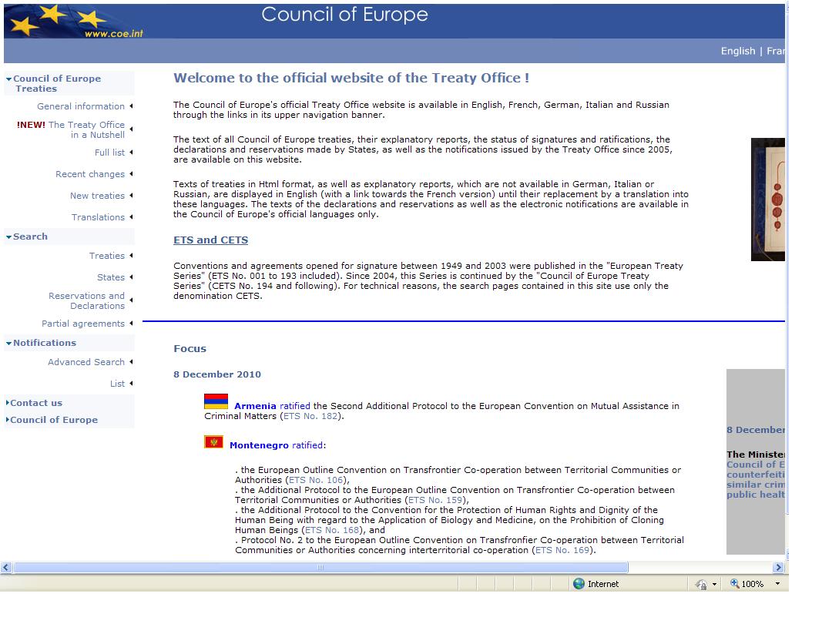Click the treaty seal photo thumbnail

pyautogui.click(x=768, y=200)
